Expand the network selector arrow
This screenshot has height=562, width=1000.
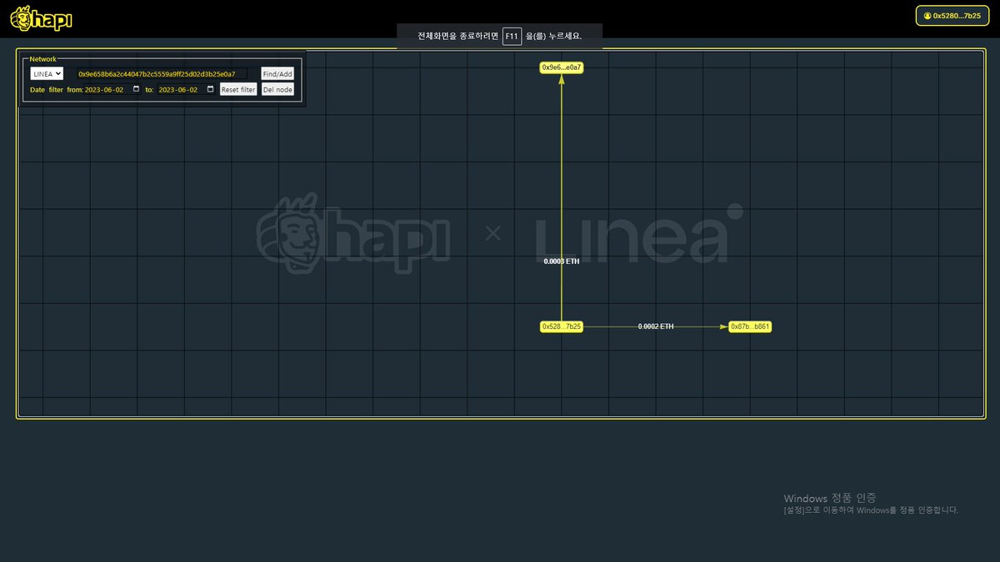[58, 73]
